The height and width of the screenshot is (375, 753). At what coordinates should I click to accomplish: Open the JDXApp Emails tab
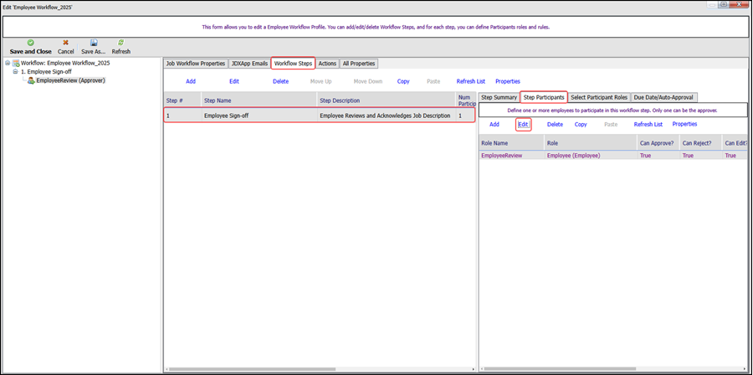[249, 64]
